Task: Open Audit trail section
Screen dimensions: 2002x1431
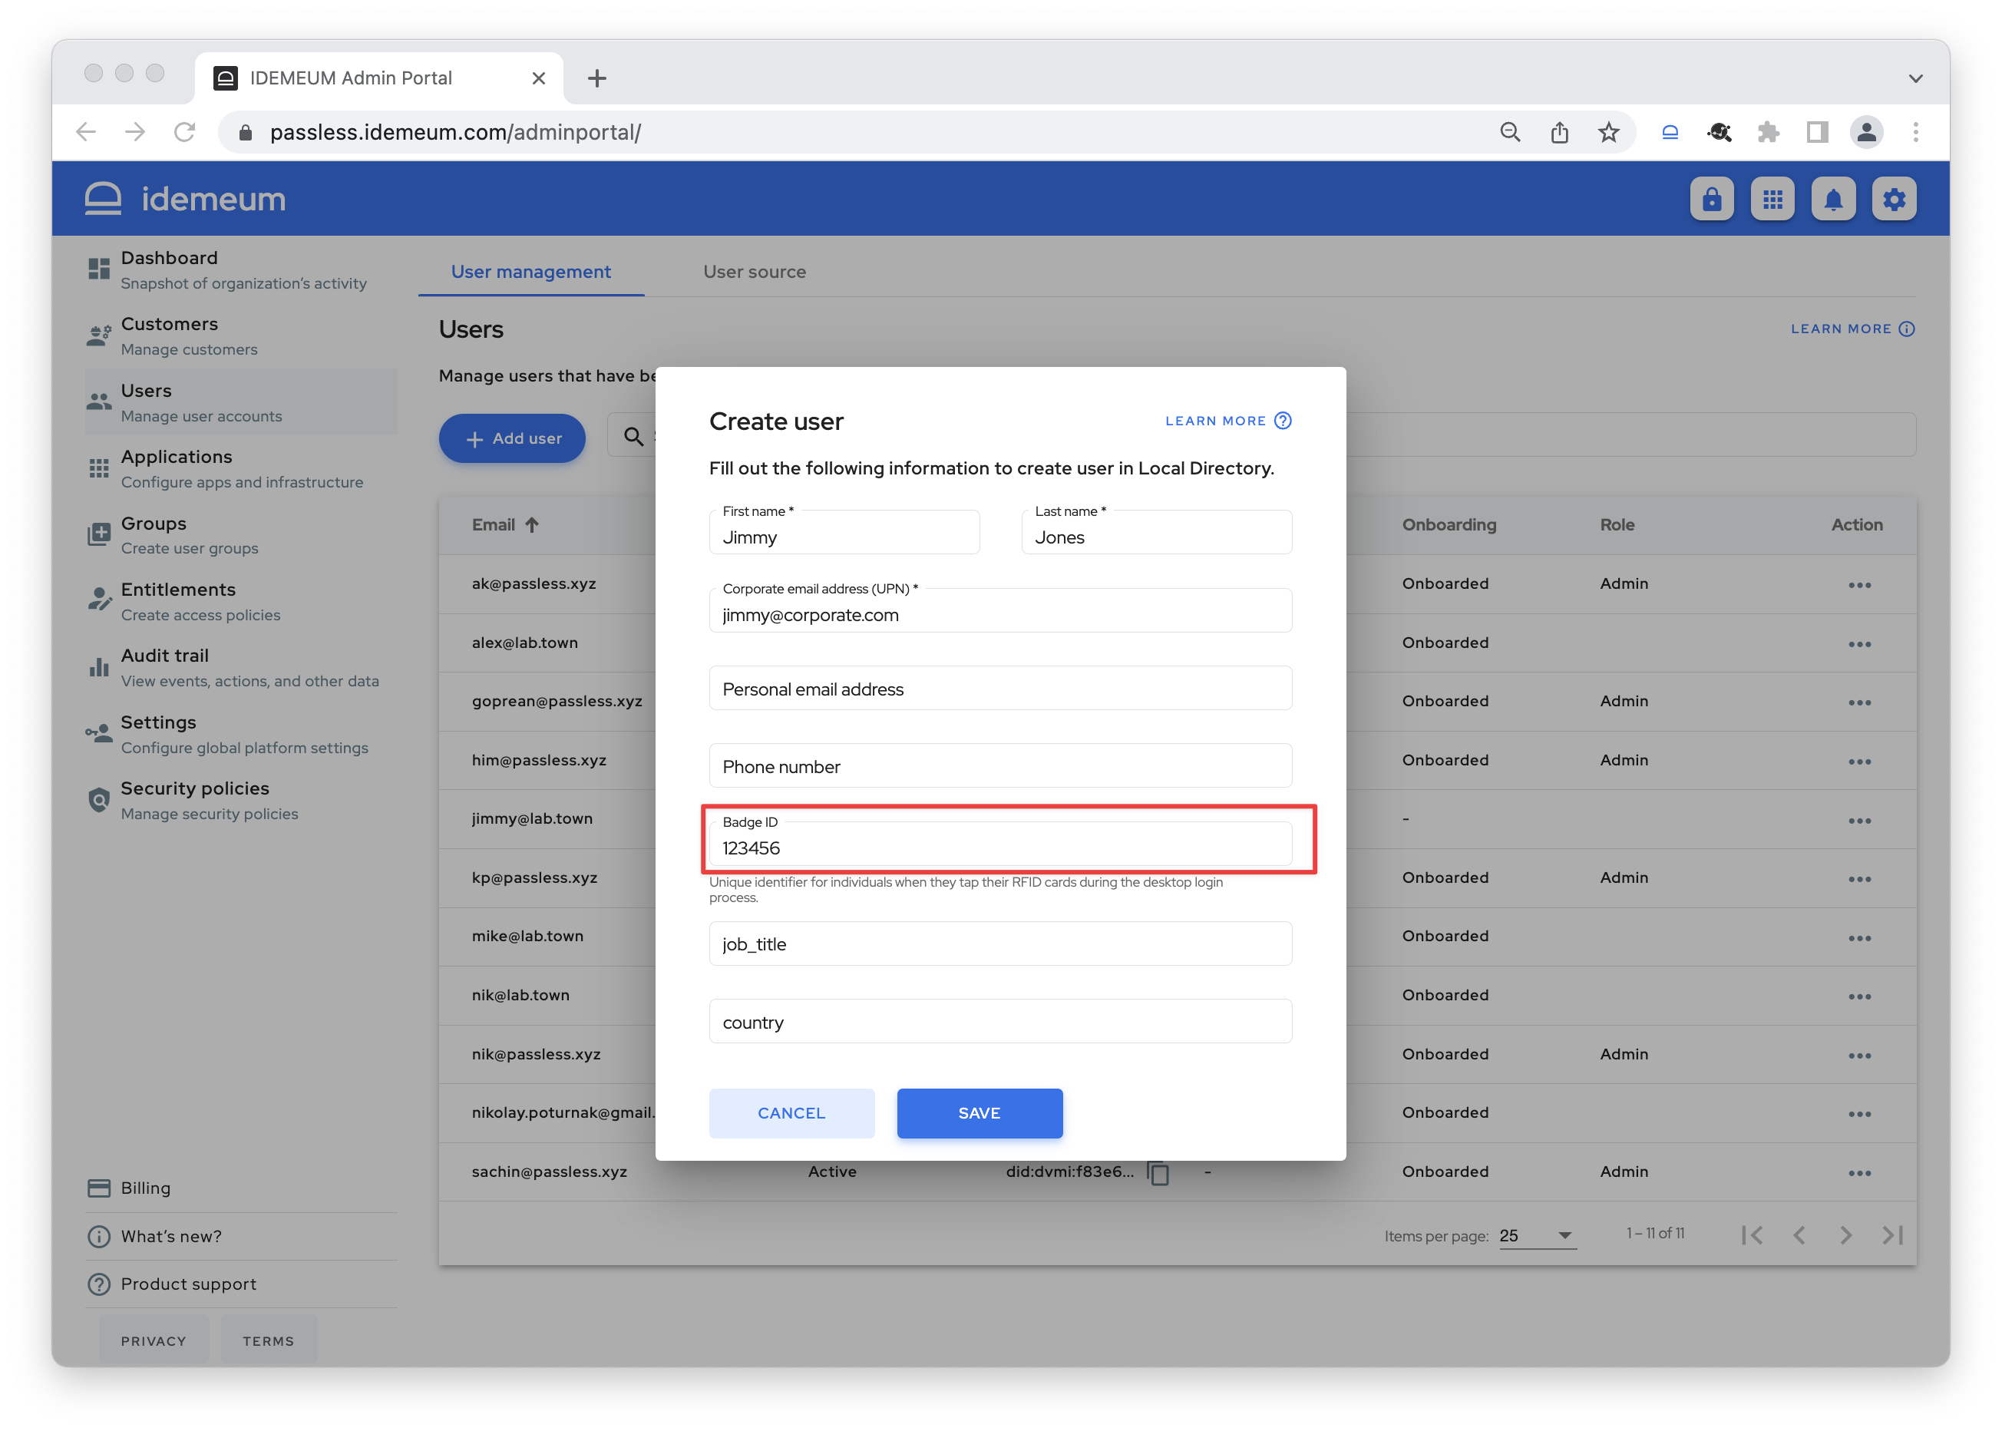Action: pos(242,667)
